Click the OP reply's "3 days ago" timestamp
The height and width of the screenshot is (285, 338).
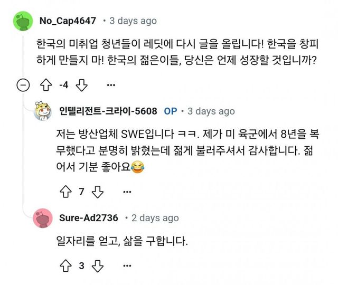tap(211, 111)
